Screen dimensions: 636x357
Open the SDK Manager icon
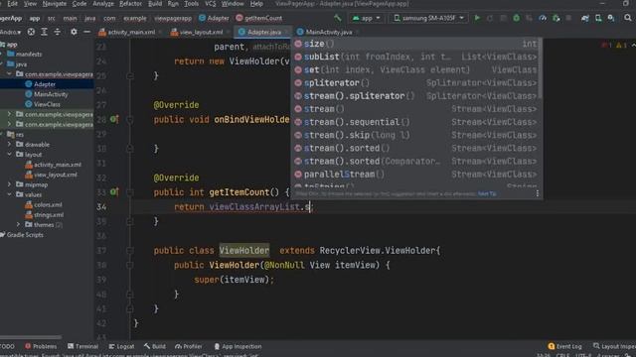coord(611,18)
